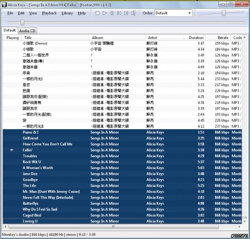Click the vertical scrollbar up arrow
The height and width of the screenshot is (239, 250).
(x=245, y=37)
